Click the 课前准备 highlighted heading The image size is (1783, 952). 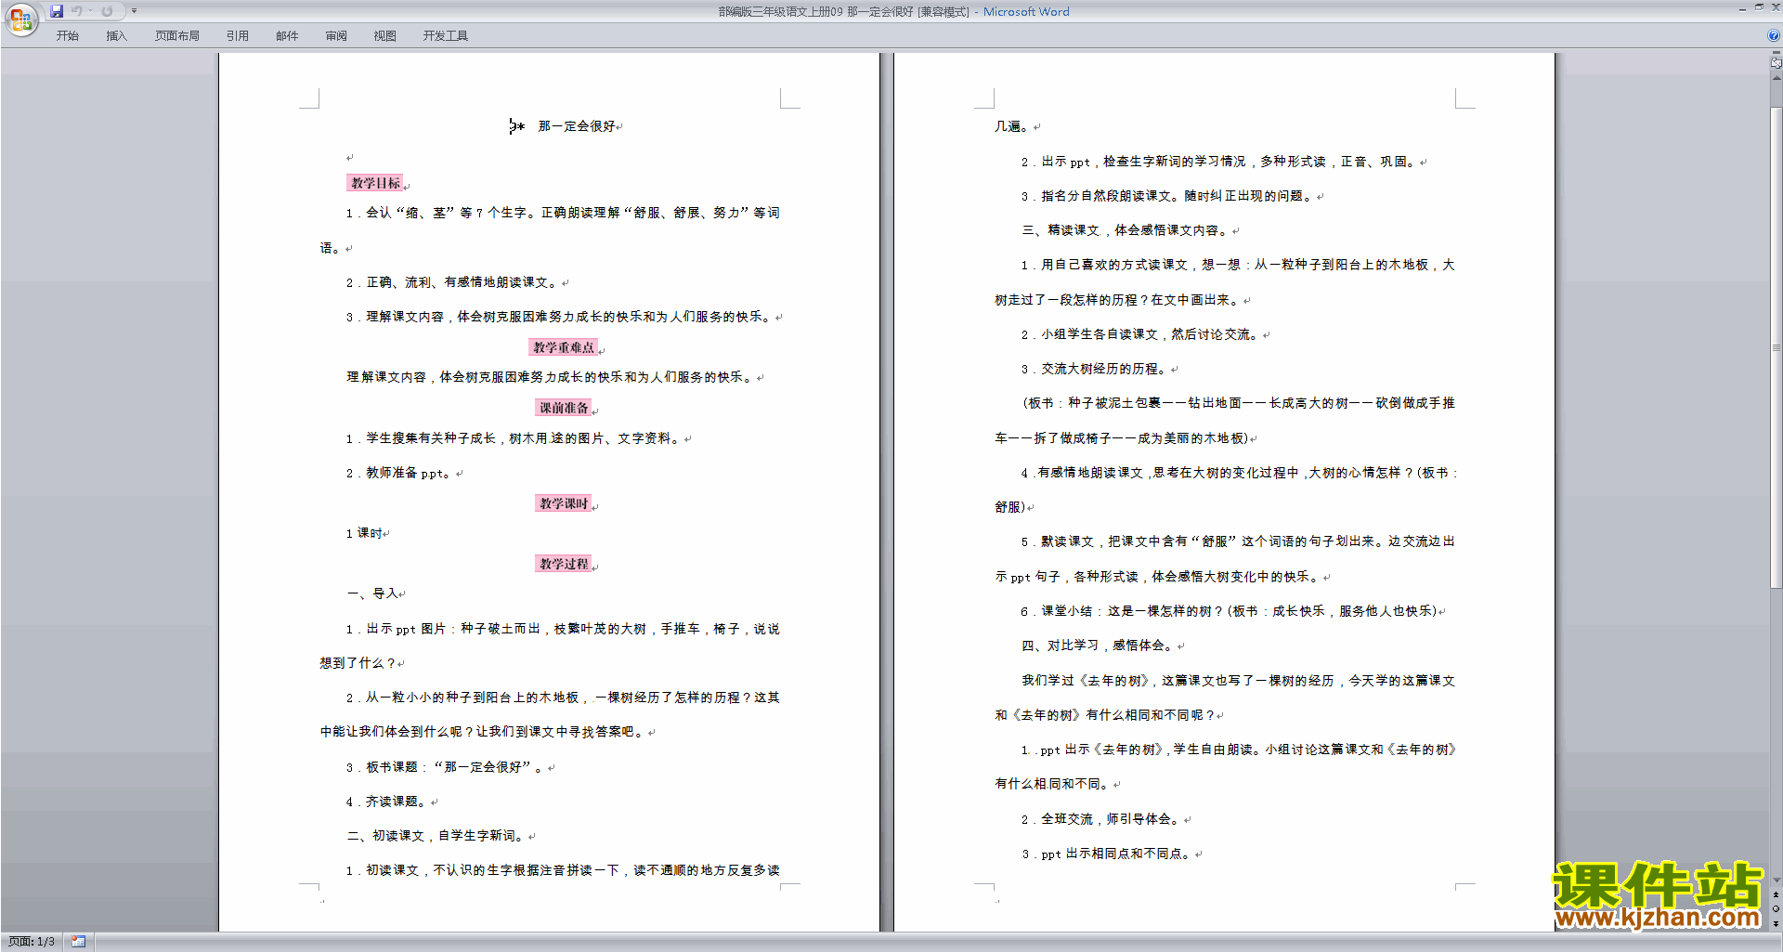tap(564, 408)
